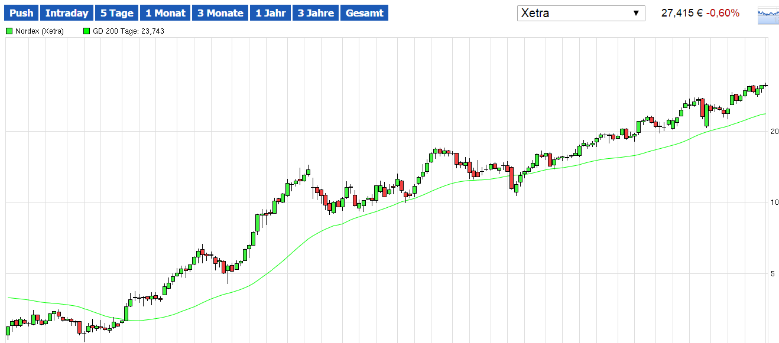Click the GD 200 Tage: 23,743 label
Screen dimensions: 779x343
coord(128,31)
